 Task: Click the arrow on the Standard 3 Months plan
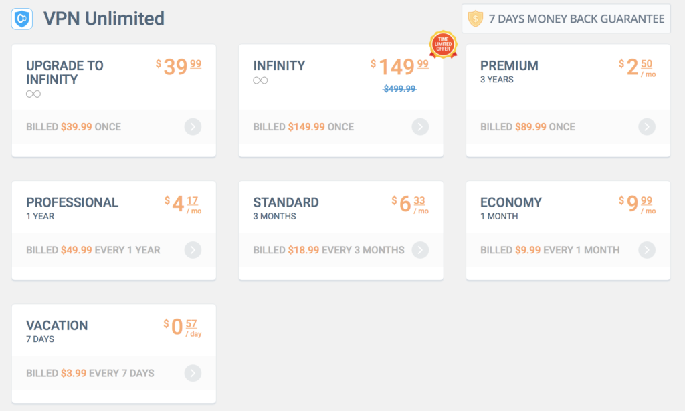click(420, 250)
